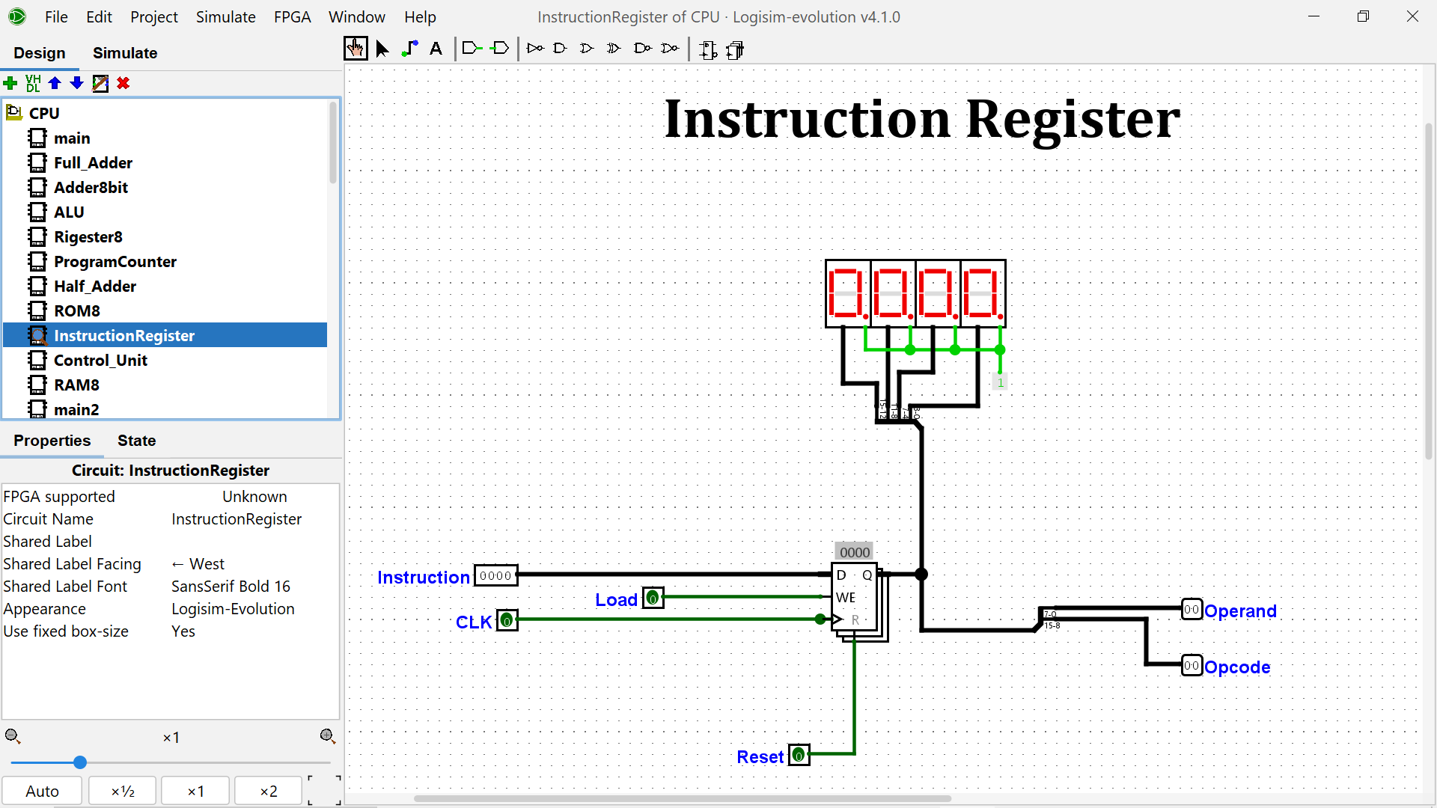Toggle the Reset input pin
This screenshot has width=1437, height=808.
(x=799, y=756)
